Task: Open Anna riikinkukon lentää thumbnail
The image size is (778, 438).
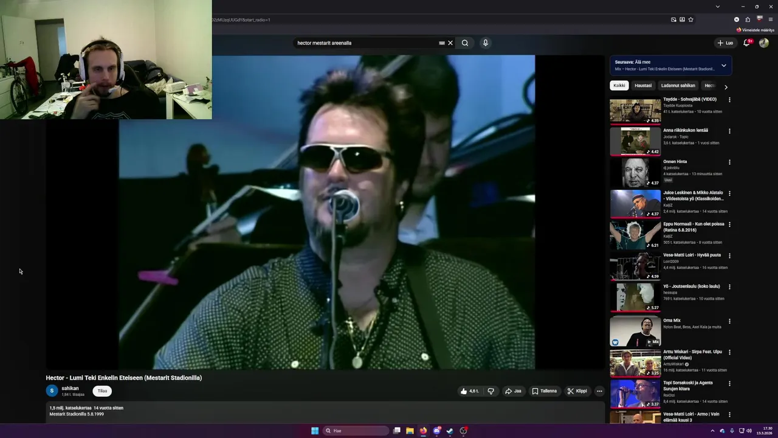Action: pyautogui.click(x=635, y=142)
